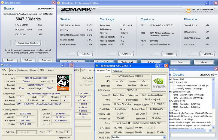Click the Demo button in 3DMark06
This screenshot has height=140, width=218.
181,62
